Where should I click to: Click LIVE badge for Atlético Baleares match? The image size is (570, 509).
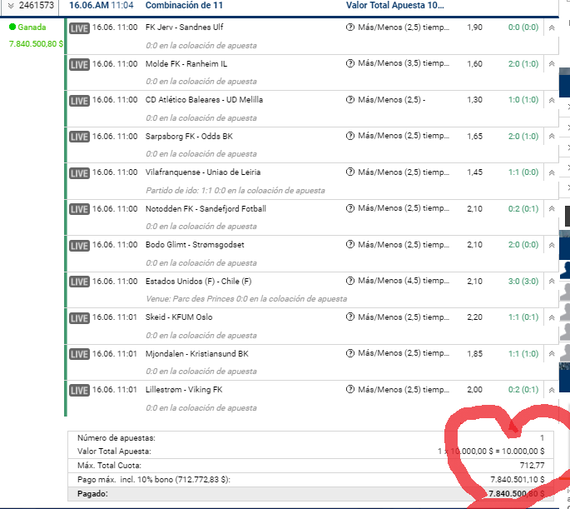(79, 101)
